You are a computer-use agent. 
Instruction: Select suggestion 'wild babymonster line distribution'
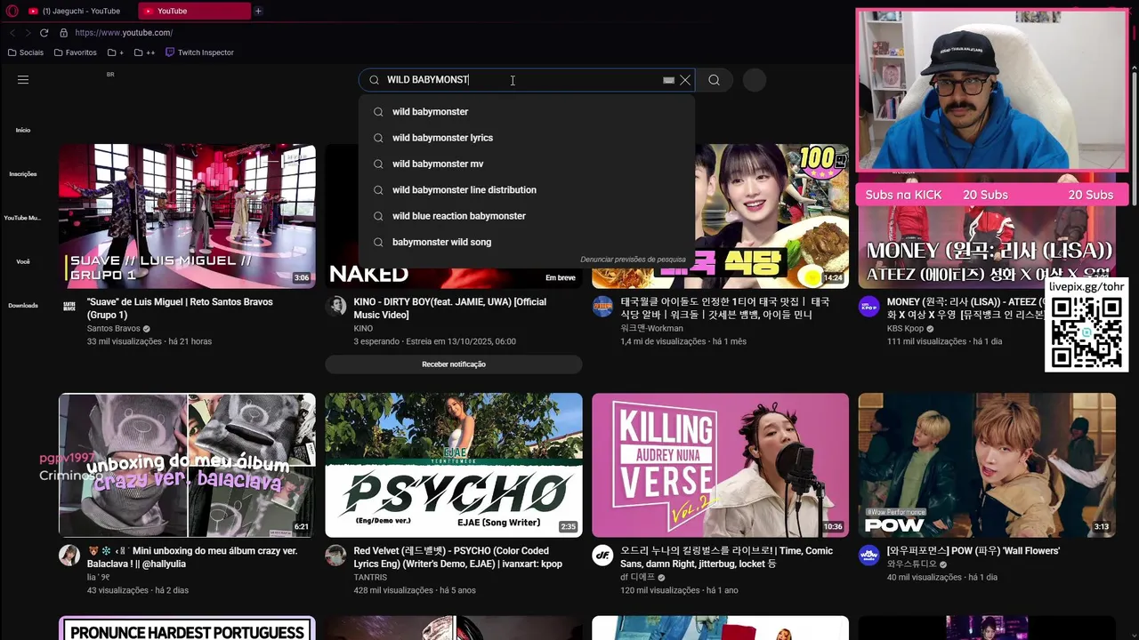pos(527,189)
